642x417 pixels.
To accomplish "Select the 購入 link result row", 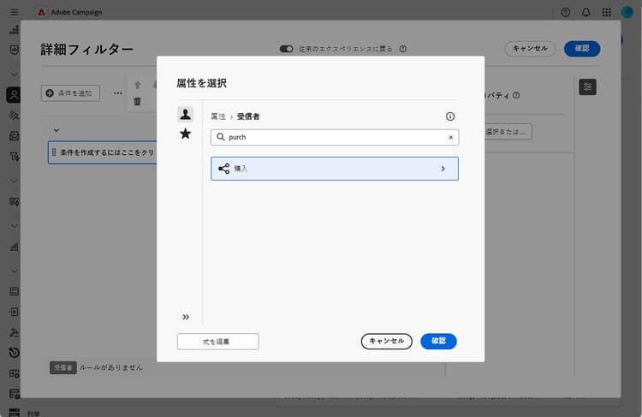I will pos(335,169).
